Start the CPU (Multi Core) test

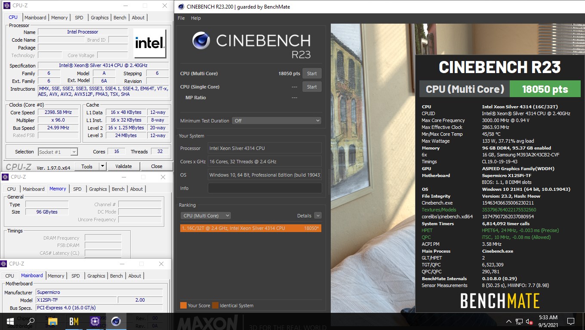(312, 73)
